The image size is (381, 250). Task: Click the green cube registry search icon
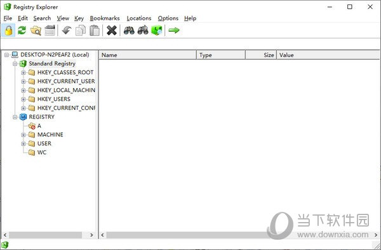[157, 30]
